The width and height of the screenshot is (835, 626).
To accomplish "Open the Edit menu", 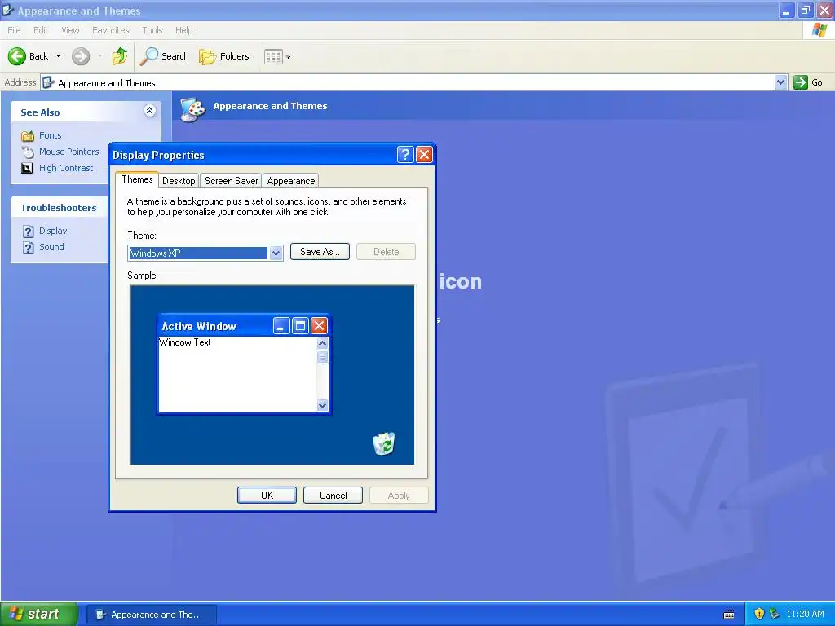I will tap(41, 30).
